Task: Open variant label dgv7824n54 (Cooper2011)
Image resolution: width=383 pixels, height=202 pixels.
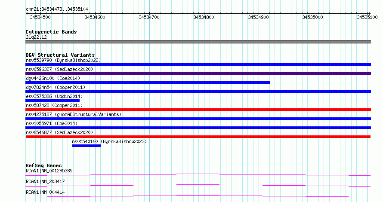Action: click(56, 87)
